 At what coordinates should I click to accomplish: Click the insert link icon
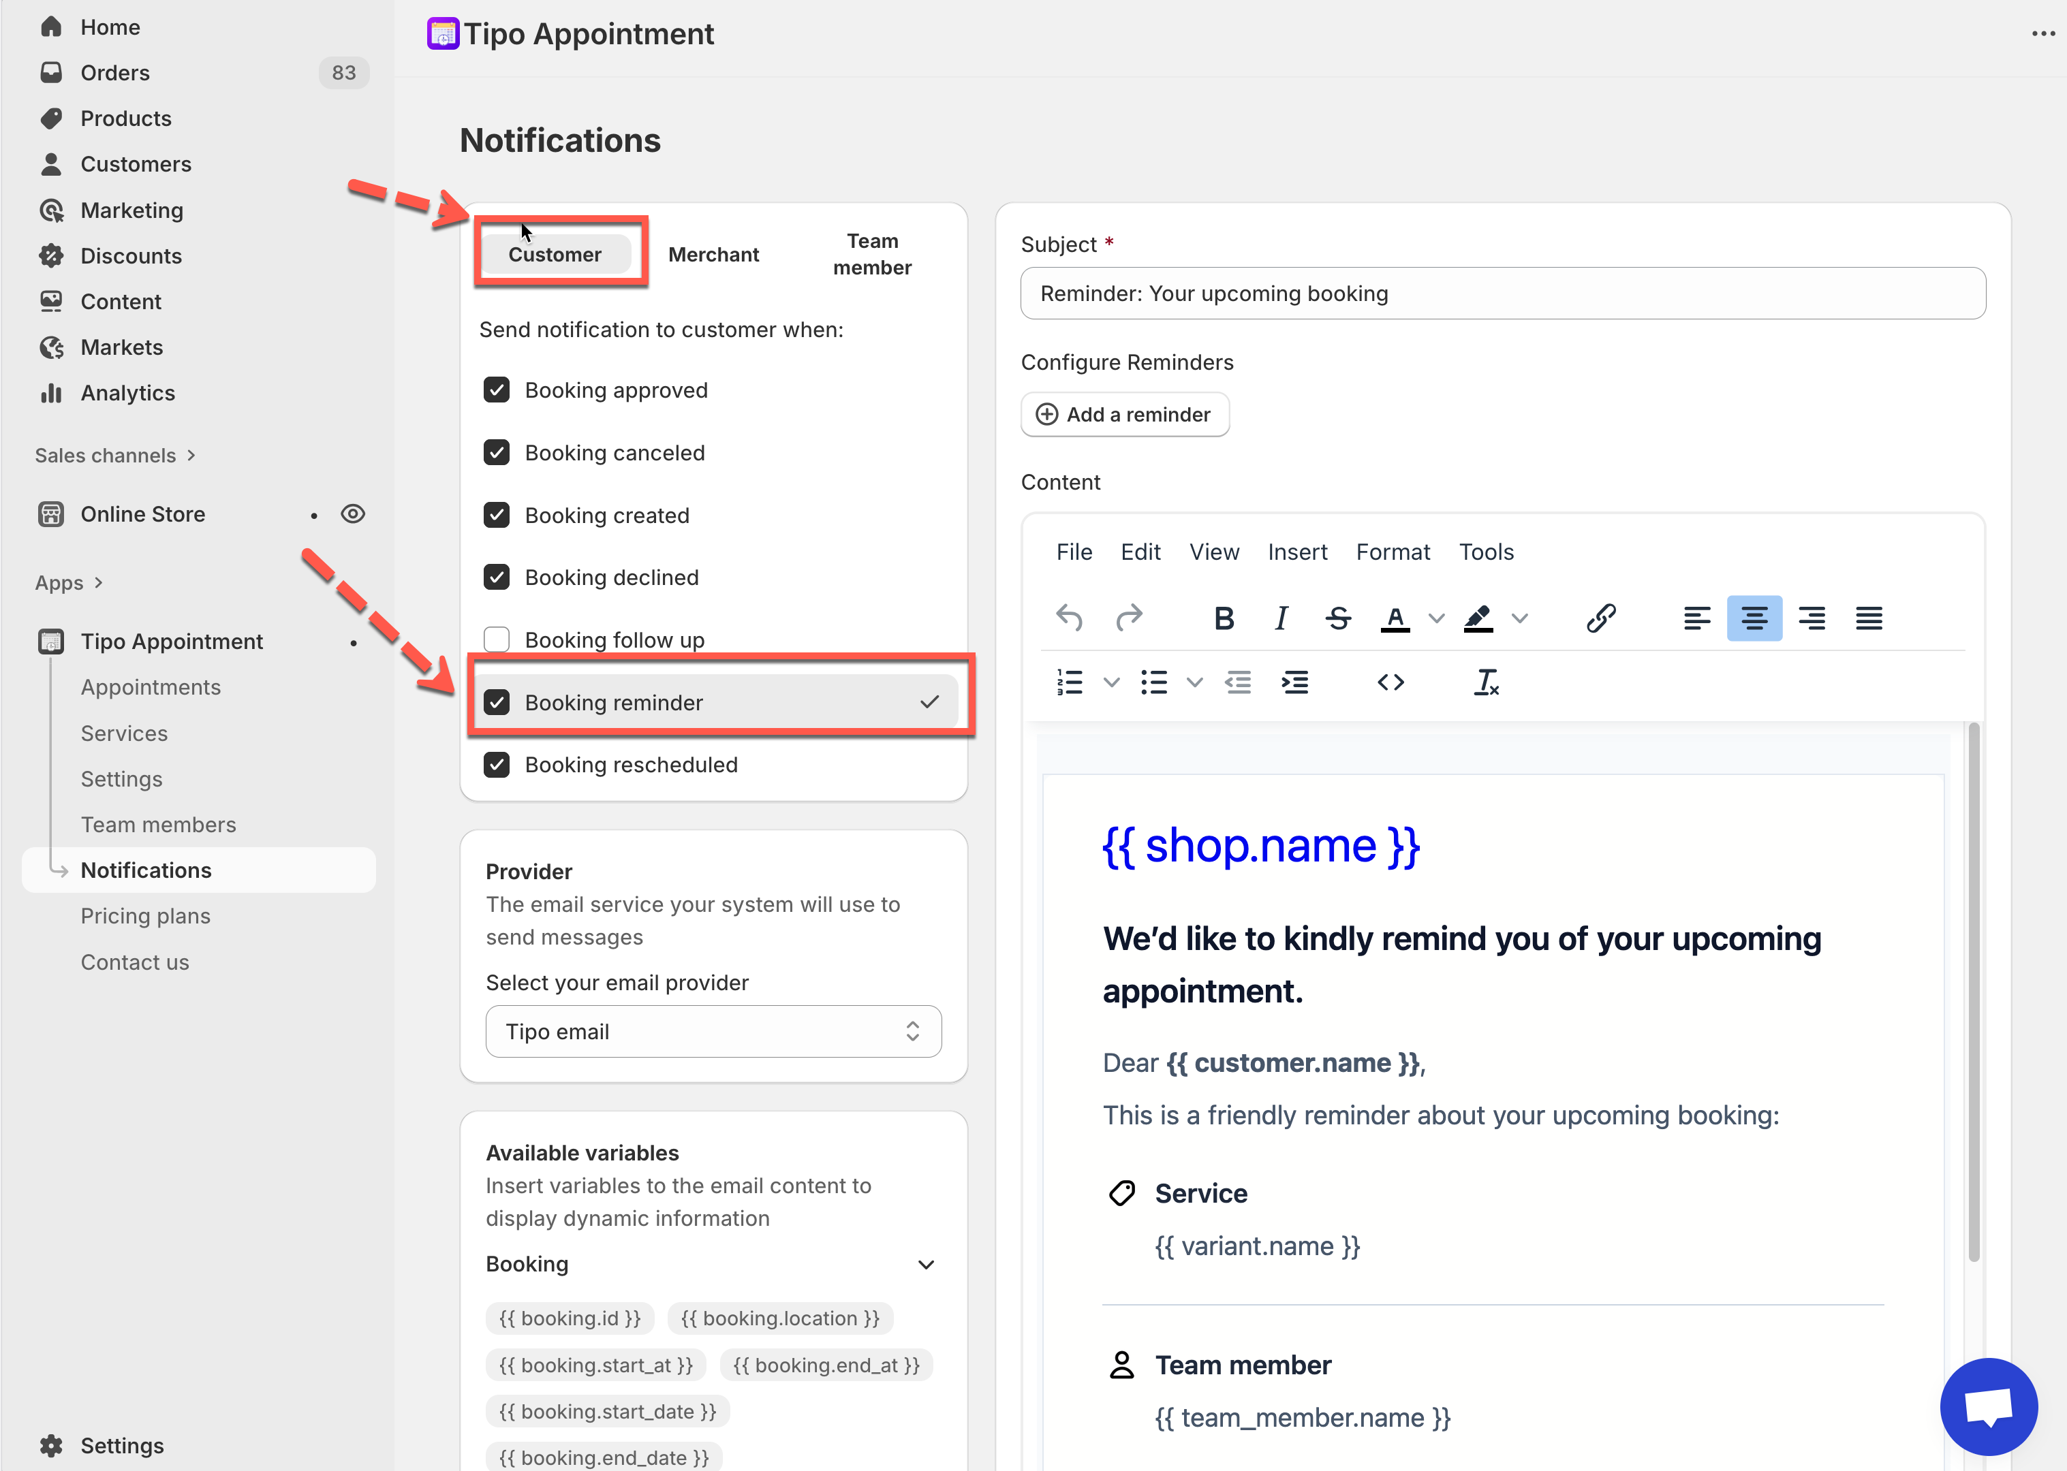coord(1600,618)
